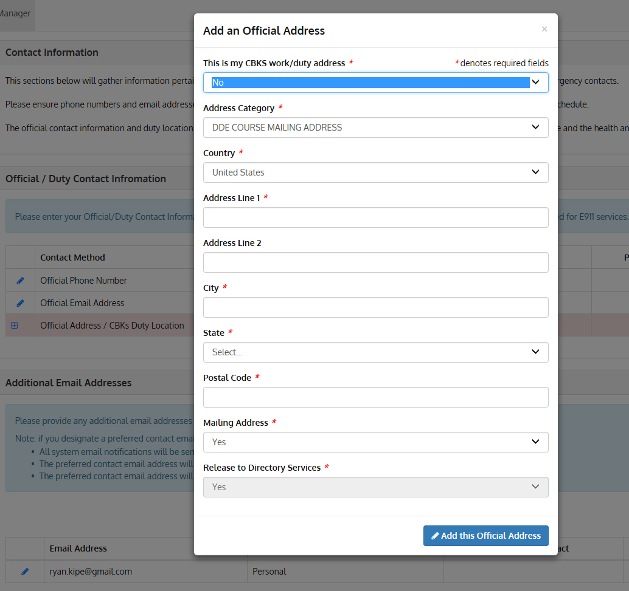Click the Address Line 1 input field
Screen dimensions: 629x591
375,217
